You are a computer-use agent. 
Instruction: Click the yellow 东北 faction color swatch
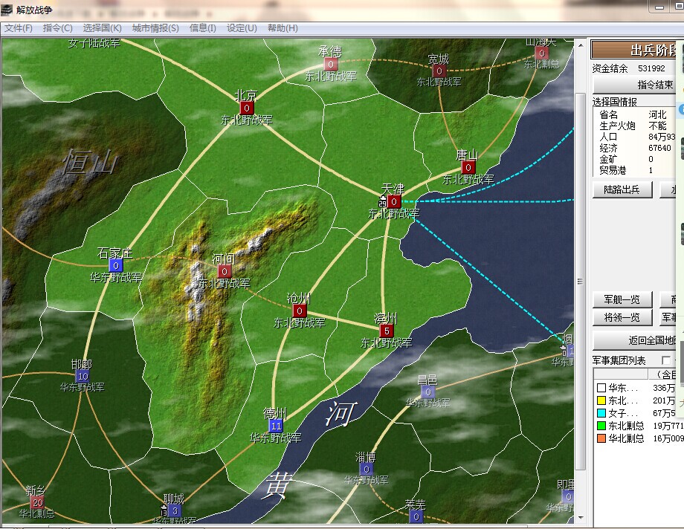point(601,400)
